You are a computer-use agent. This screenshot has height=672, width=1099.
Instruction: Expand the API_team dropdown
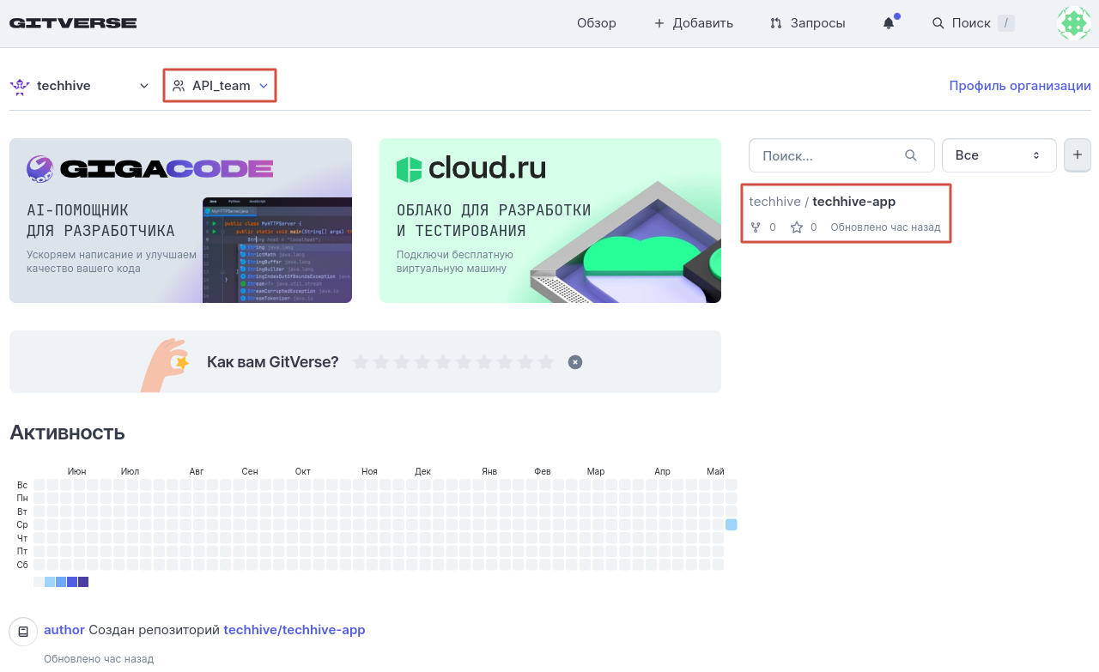point(220,86)
